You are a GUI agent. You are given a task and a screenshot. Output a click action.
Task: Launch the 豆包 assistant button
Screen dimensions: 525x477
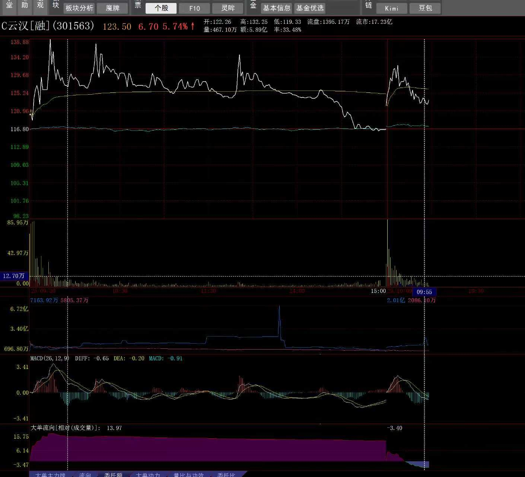[425, 8]
